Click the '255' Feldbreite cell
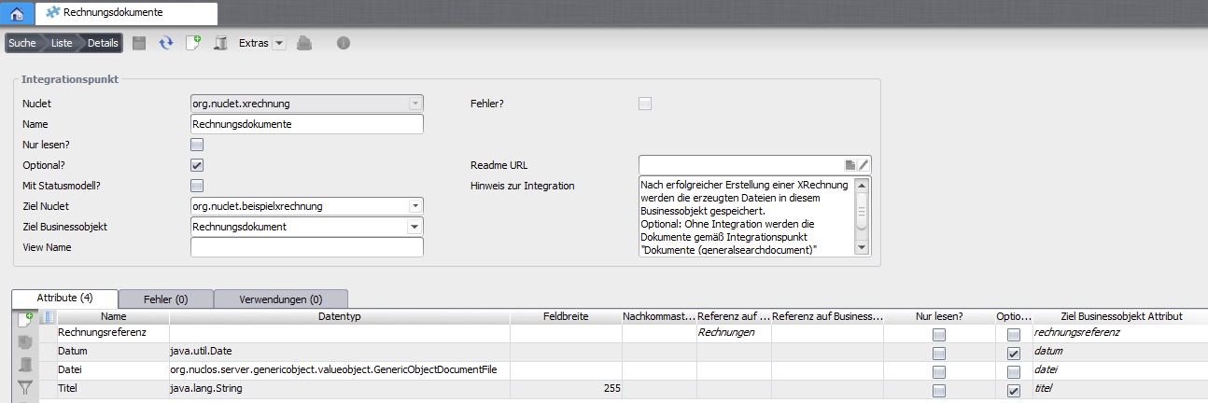 point(566,390)
